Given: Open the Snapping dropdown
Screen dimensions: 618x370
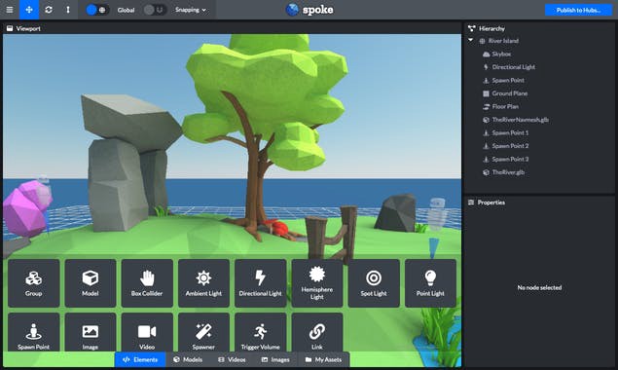Looking at the screenshot, I should tap(191, 10).
